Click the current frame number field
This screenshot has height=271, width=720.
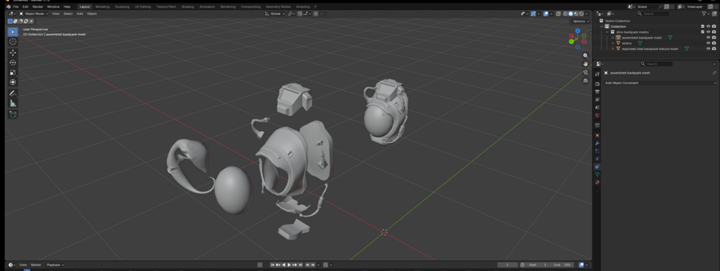click(508, 265)
